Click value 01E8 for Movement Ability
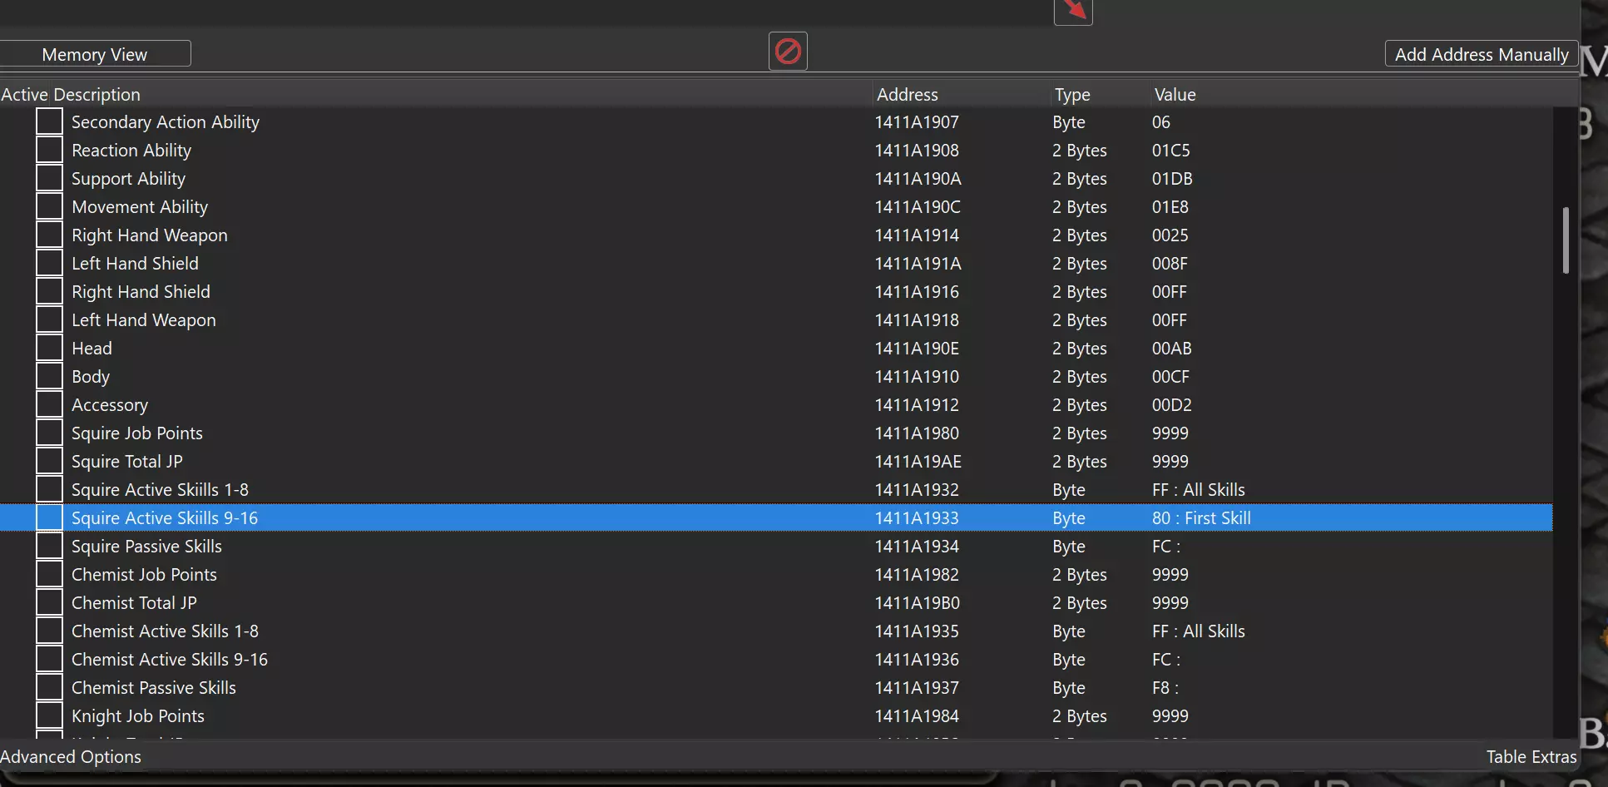Viewport: 1608px width, 787px height. [x=1170, y=207]
